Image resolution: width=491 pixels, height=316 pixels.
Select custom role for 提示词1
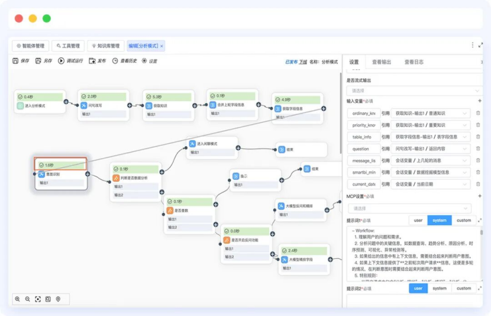tap(464, 220)
